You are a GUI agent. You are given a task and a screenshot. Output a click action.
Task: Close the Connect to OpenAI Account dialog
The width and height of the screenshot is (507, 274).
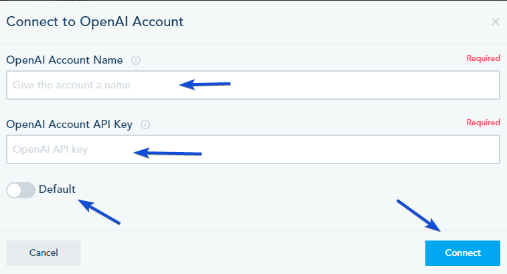pos(495,22)
